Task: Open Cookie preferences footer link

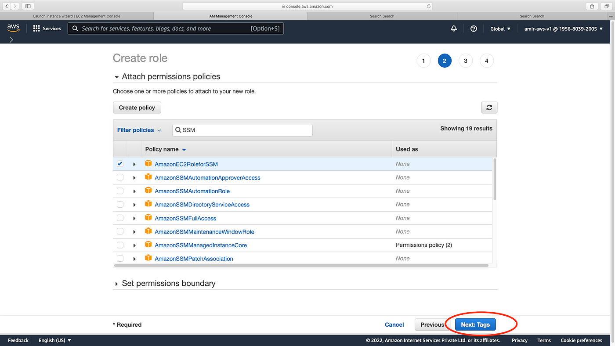Action: [581, 340]
